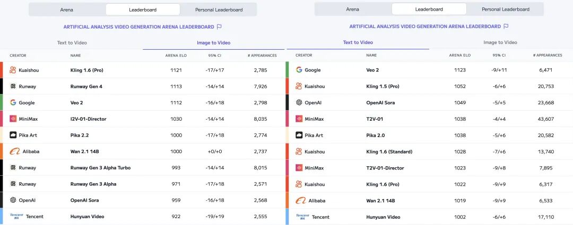Click T2V-01-Director model name
Screen dimensions: 573x225
385,168
